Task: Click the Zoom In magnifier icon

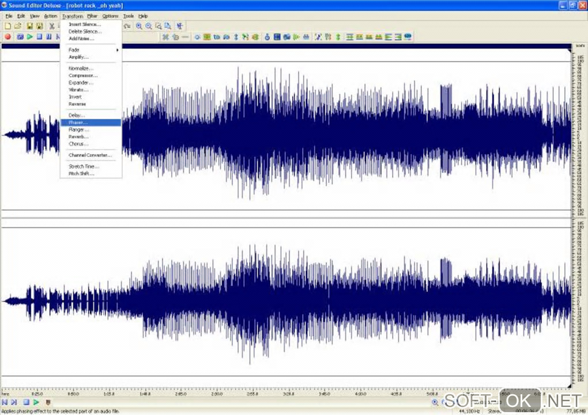Action: [x=139, y=26]
